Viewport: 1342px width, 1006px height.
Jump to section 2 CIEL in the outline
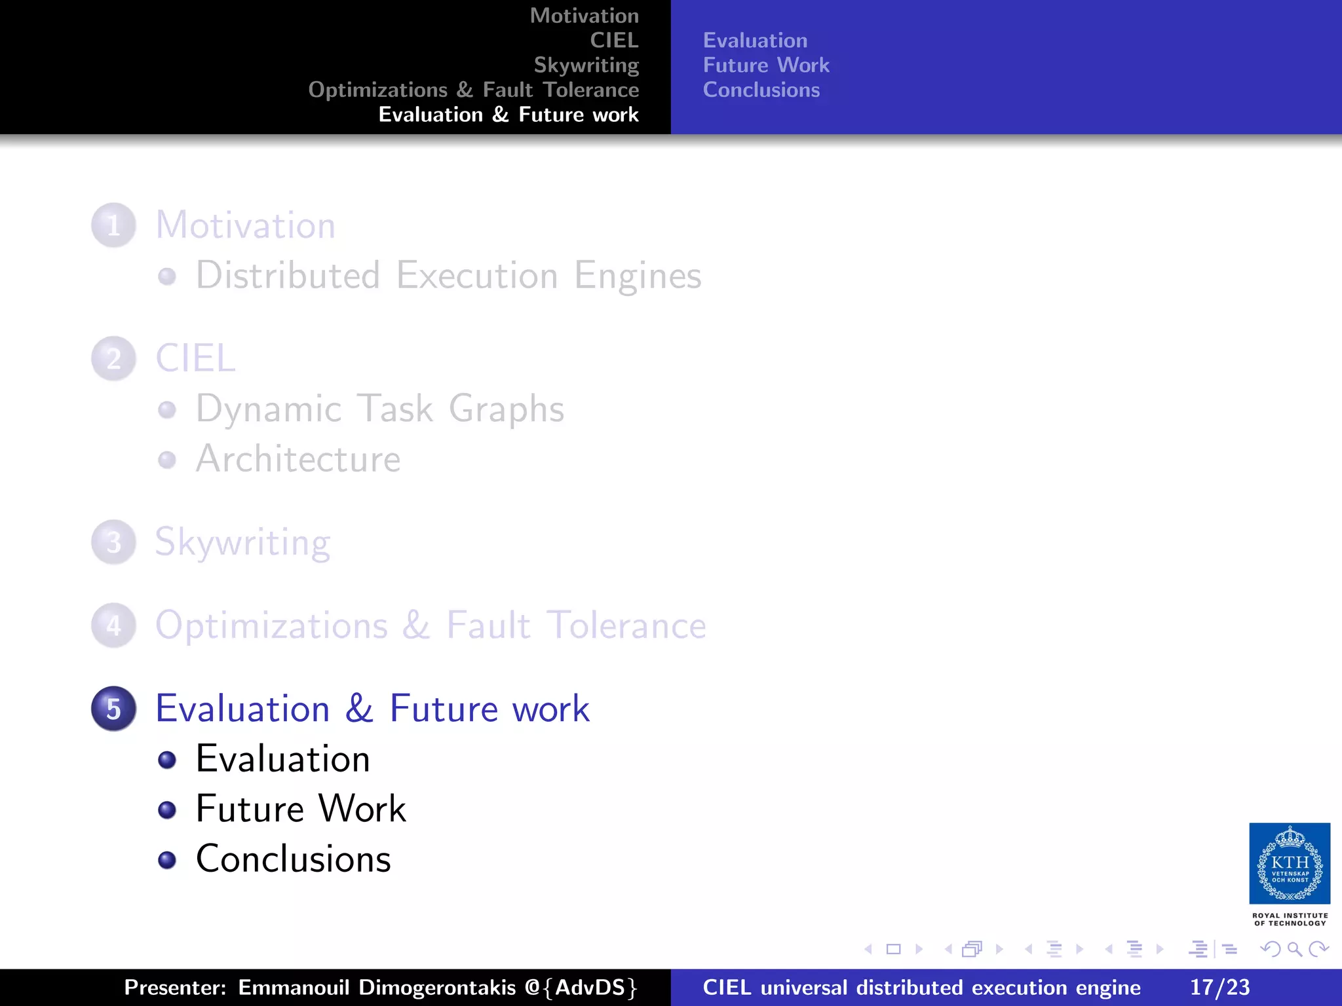[195, 358]
